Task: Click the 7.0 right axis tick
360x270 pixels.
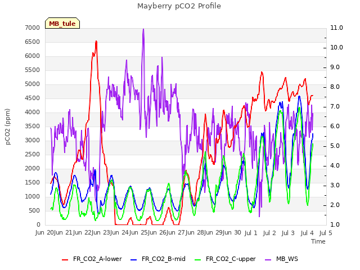Action: pos(335,107)
